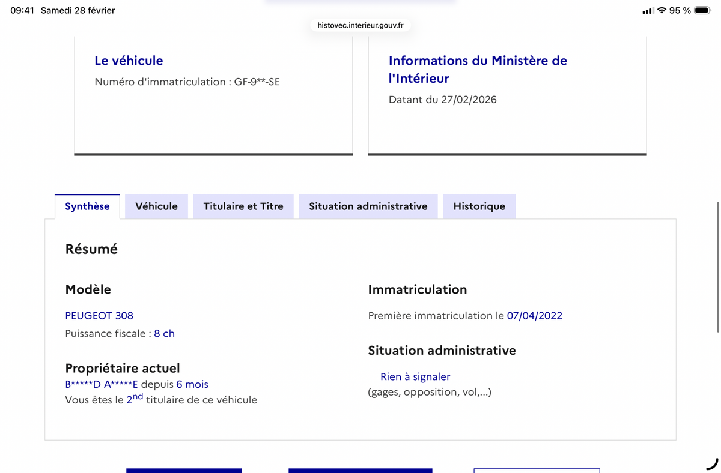Image resolution: width=721 pixels, height=473 pixels.
Task: Open the Titulaire et Titre tab
Action: tap(243, 206)
